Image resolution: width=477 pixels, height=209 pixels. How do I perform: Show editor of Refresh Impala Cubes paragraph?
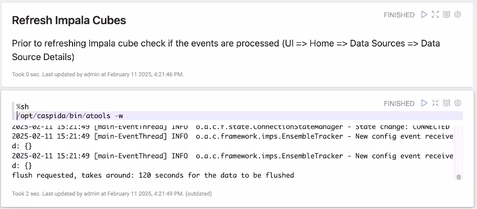pyautogui.click(x=436, y=15)
